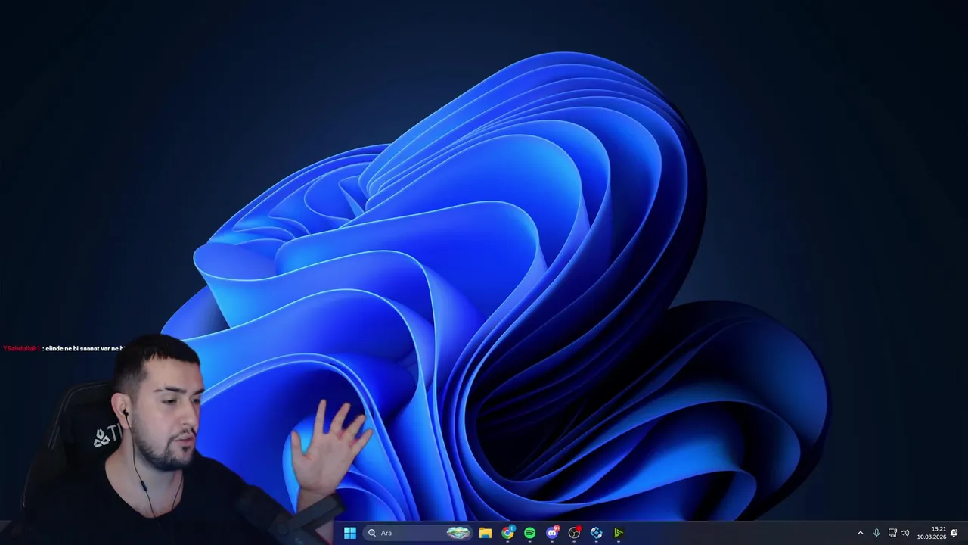Show hidden system tray icons

point(860,533)
